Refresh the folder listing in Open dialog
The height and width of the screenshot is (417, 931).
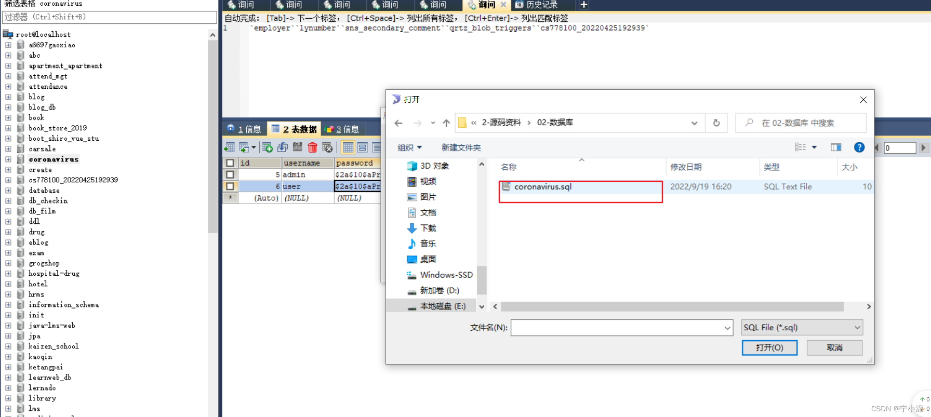(716, 123)
